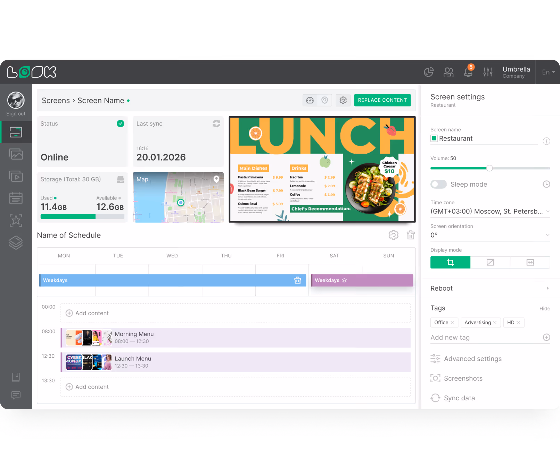Click the Add new tag field

click(x=486, y=338)
